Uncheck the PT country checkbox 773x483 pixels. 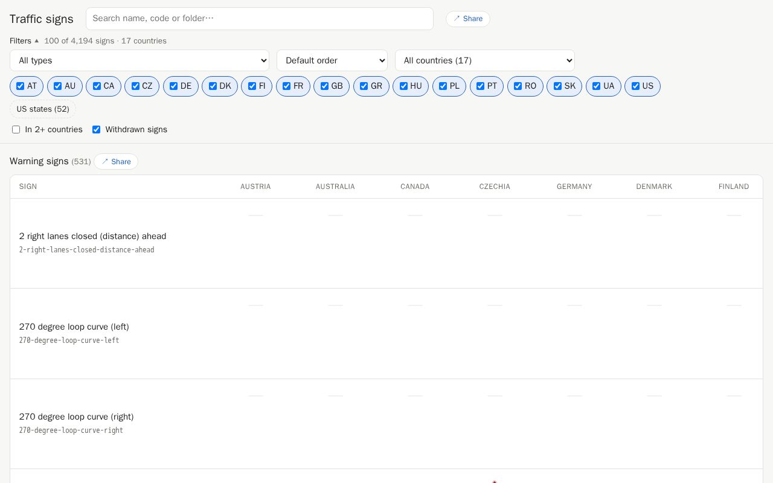point(481,86)
